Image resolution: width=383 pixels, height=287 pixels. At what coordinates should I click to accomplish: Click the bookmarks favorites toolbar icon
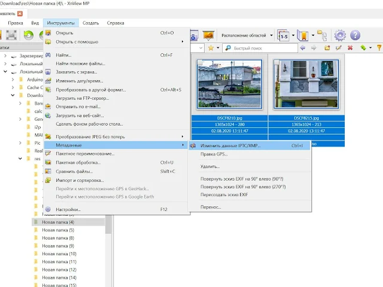303,35
